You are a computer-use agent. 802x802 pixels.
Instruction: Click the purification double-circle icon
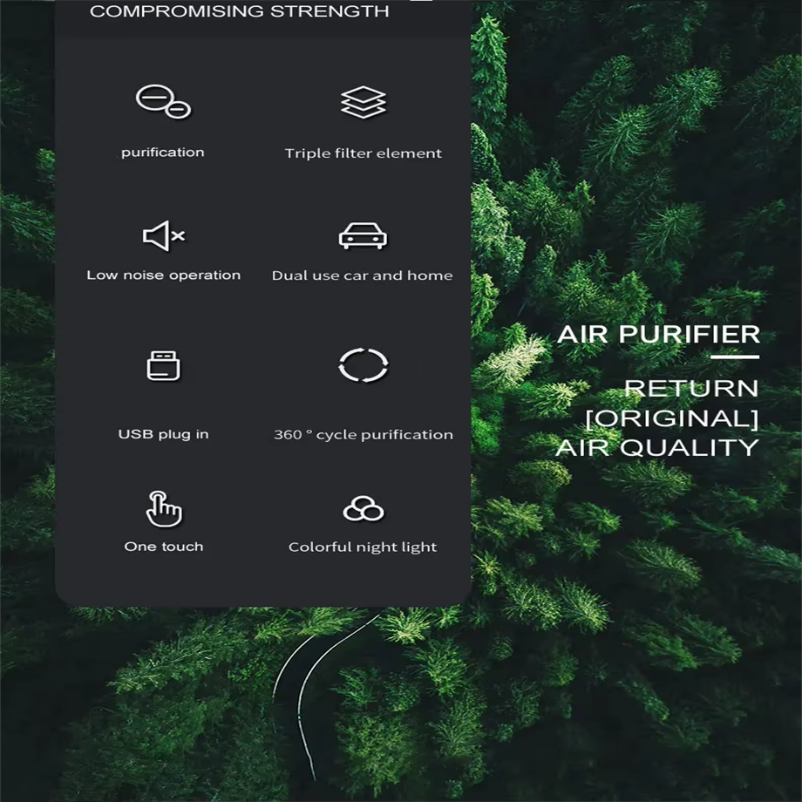click(163, 101)
